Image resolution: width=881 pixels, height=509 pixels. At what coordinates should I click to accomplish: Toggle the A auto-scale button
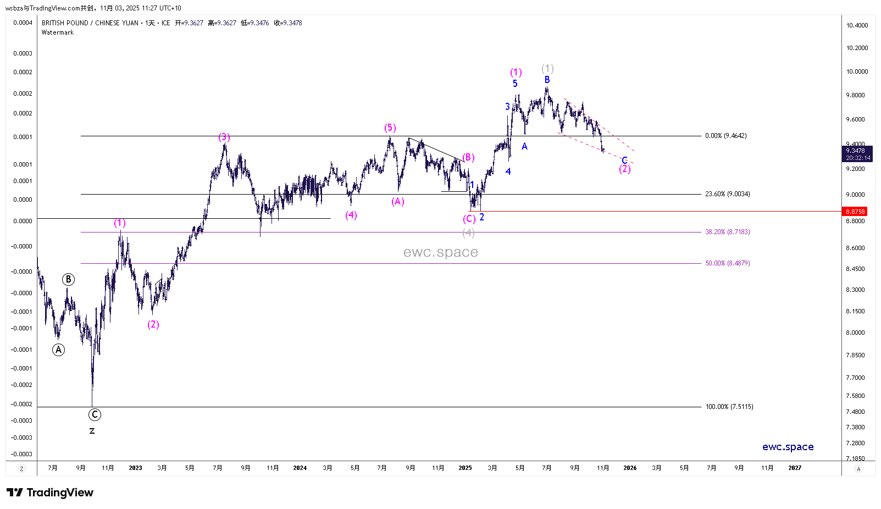(x=858, y=469)
